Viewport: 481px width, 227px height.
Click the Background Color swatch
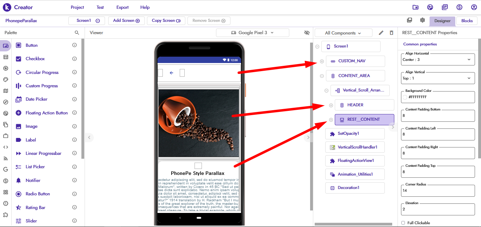coord(405,97)
